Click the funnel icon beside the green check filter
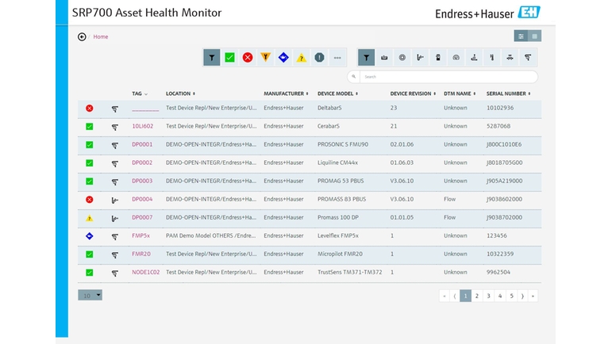Image resolution: width=612 pixels, height=344 pixels. click(x=212, y=58)
